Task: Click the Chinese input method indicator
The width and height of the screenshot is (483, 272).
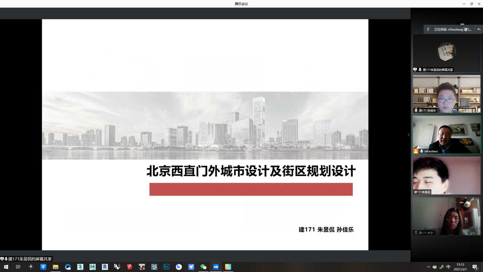Action: pos(448,267)
